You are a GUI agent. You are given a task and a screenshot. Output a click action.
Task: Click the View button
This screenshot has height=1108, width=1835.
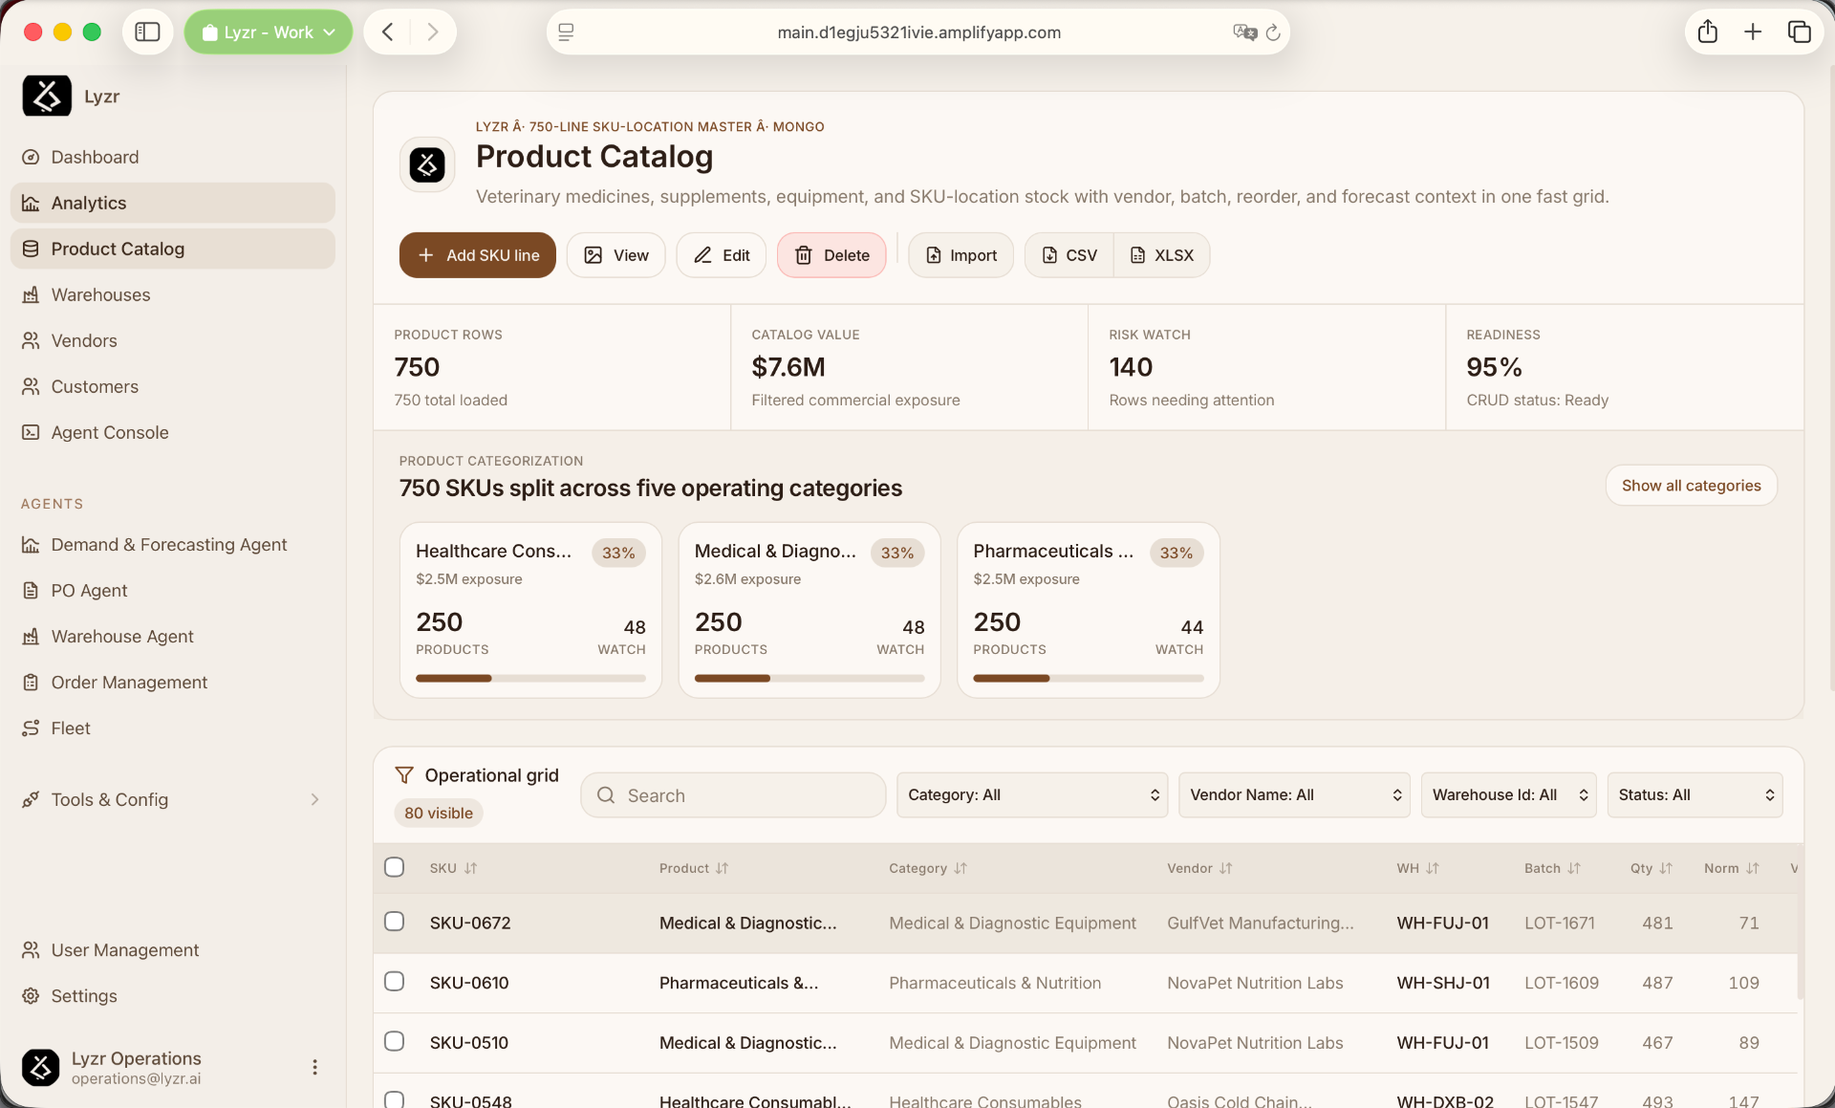click(615, 255)
